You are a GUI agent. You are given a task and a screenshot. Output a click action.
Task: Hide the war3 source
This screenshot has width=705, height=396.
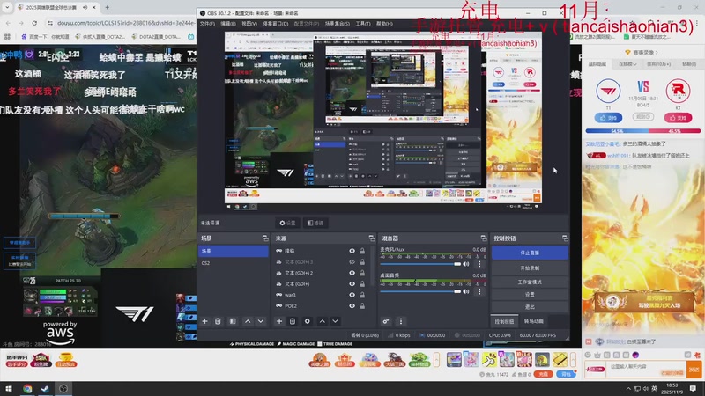pyautogui.click(x=352, y=295)
